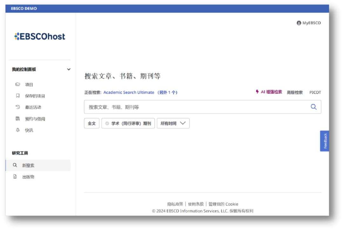The height and width of the screenshot is (230, 343).
Task: Open 快讯 alerts in the sidebar
Action: [29, 131]
